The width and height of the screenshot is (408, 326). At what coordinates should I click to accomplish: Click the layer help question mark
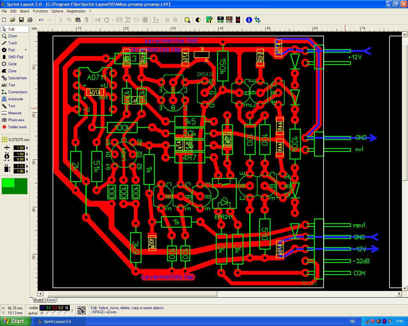72,310
